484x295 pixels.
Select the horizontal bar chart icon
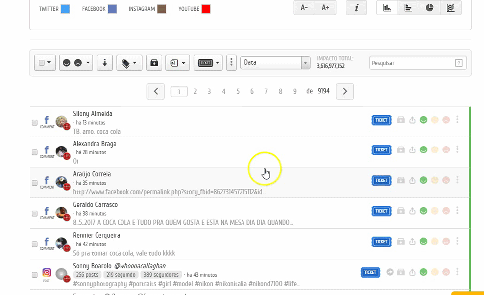[408, 8]
